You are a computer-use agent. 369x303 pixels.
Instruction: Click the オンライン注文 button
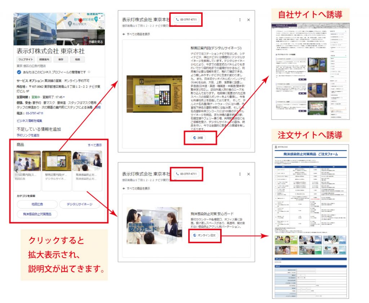[205, 235]
